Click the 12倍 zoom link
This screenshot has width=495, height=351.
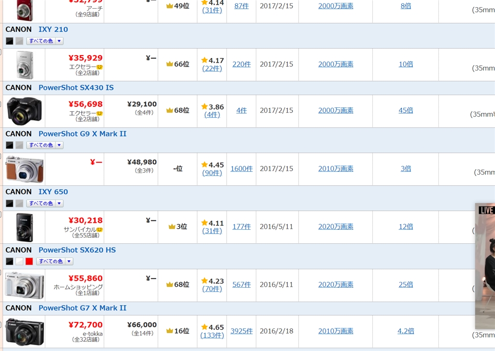tap(406, 227)
